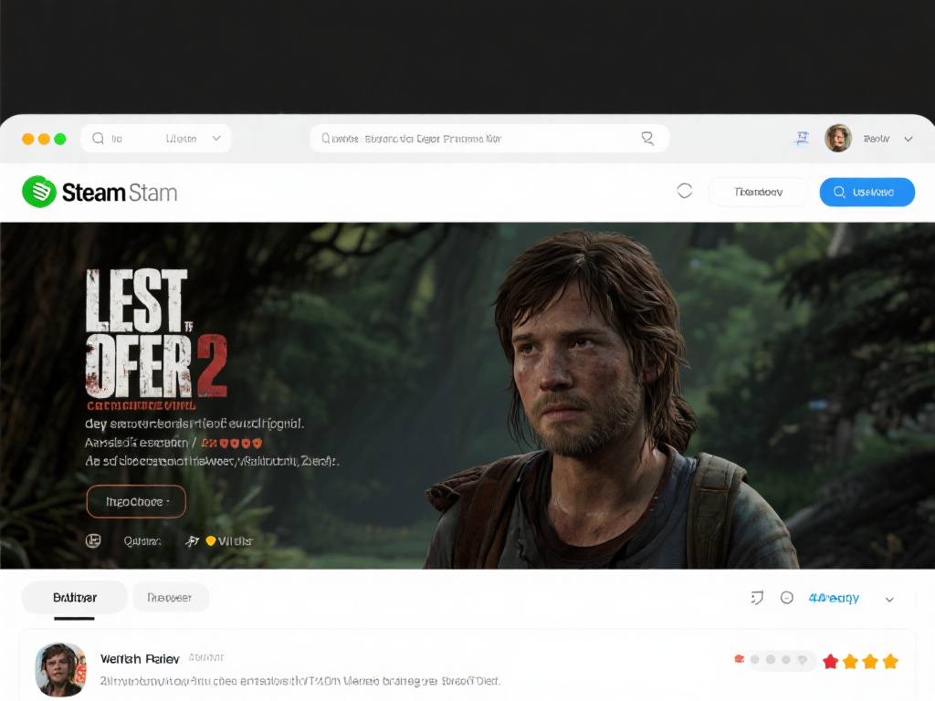Click the controller icon below the hero banner
This screenshot has height=701, width=935.
point(92,540)
